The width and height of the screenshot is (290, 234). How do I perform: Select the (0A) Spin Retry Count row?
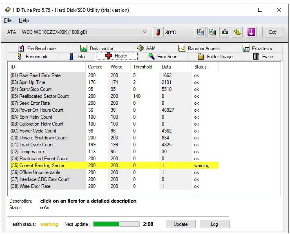click(114, 117)
